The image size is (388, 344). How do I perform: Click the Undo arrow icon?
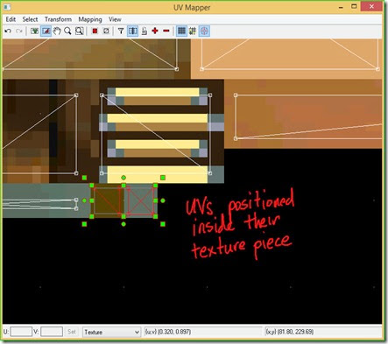tap(8, 31)
